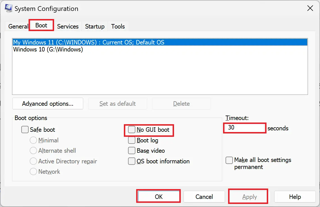Go to the General tab

coord(18,26)
